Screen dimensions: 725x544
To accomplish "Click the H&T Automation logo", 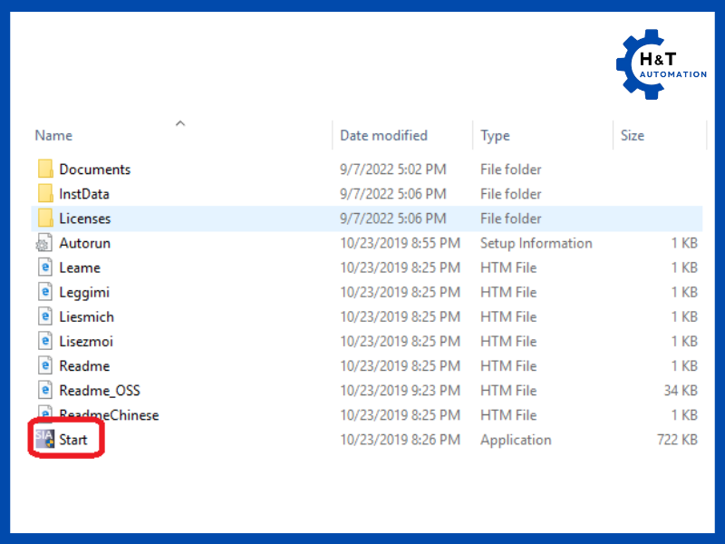I will pyautogui.click(x=662, y=65).
